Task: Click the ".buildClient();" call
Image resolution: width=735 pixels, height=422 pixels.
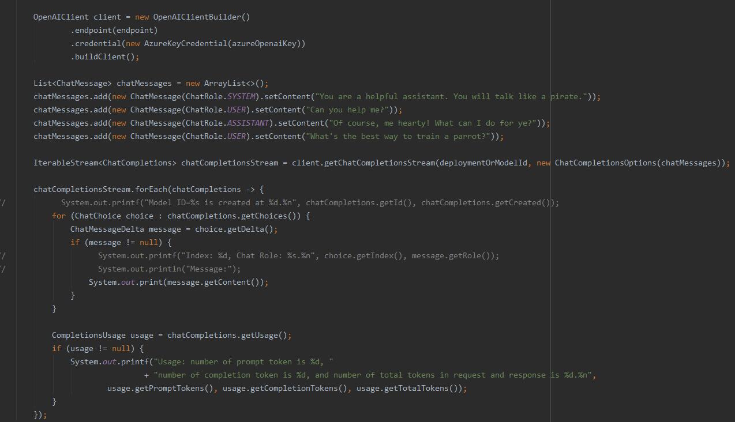Action: click(x=105, y=56)
